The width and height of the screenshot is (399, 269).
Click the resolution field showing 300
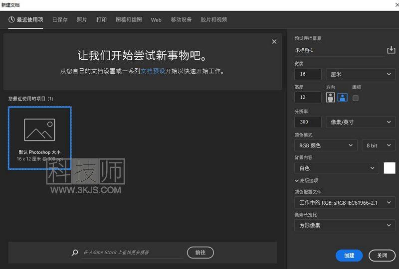click(x=308, y=122)
